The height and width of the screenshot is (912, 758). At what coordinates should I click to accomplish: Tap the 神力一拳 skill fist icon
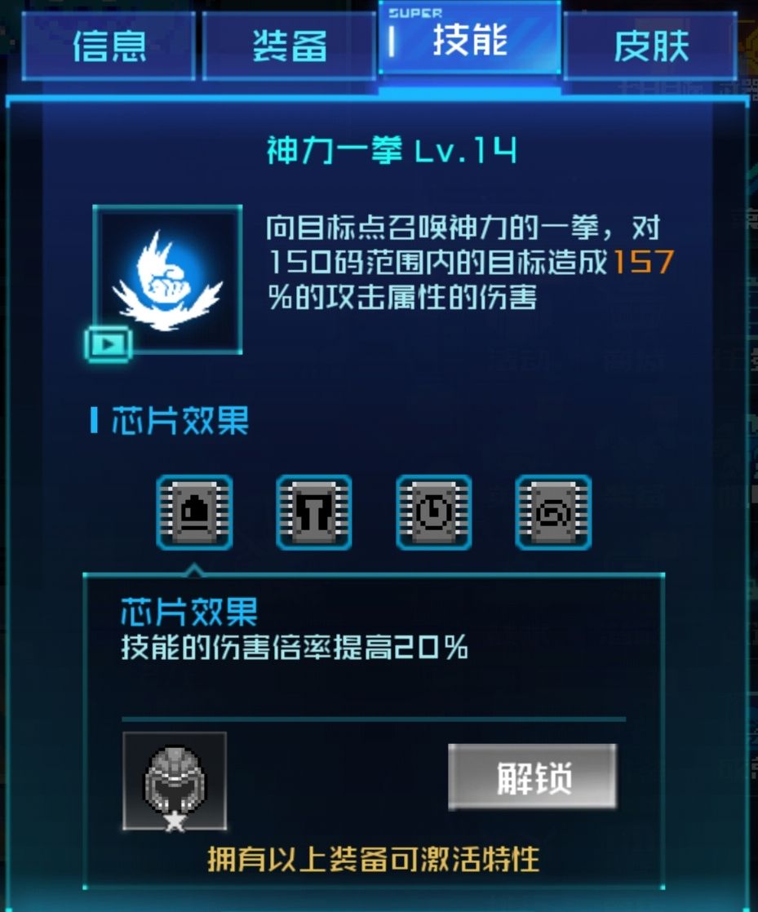[167, 279]
